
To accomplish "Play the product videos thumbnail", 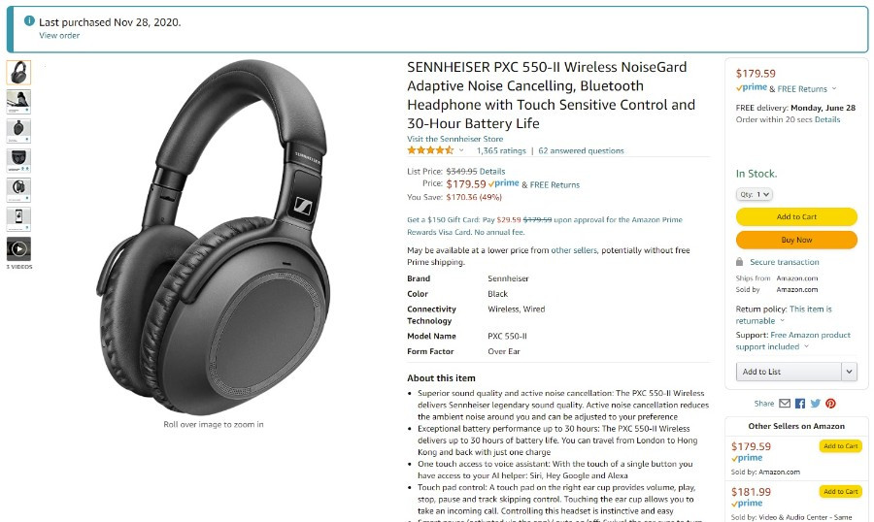I will tap(18, 249).
